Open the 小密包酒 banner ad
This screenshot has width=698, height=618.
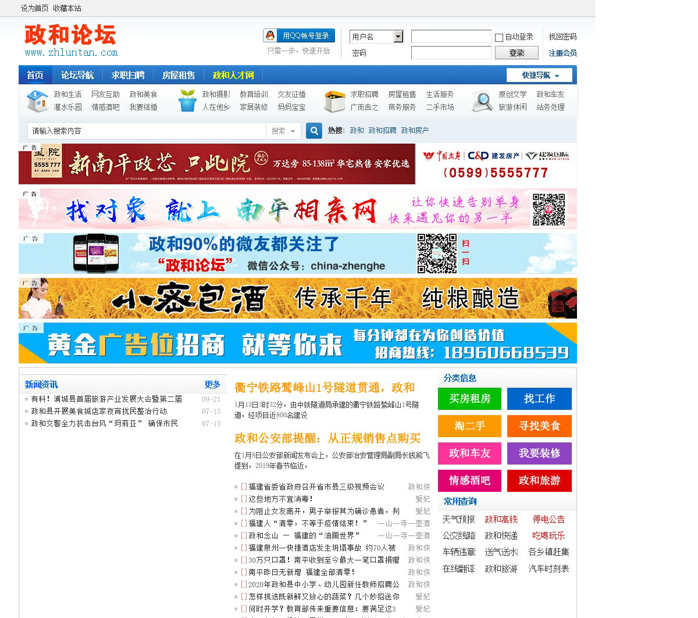point(298,298)
